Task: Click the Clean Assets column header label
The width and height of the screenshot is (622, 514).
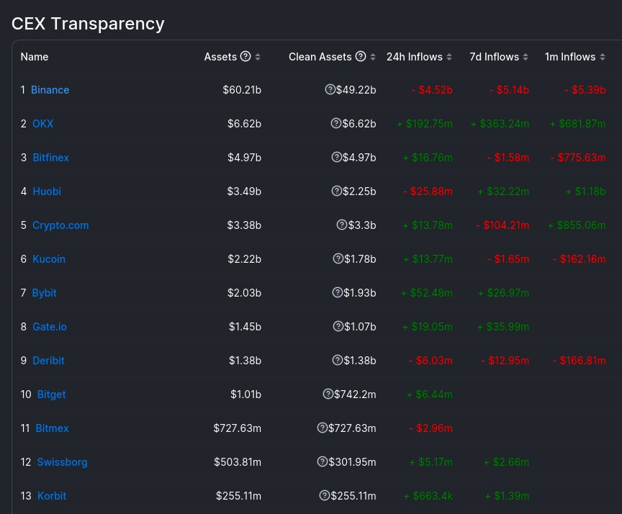Action: click(x=320, y=57)
